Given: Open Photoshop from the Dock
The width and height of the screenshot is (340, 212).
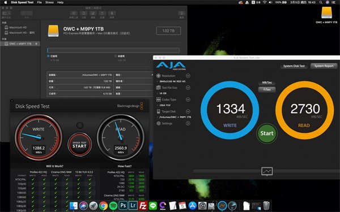Looking at the screenshot, I should pos(123,205).
